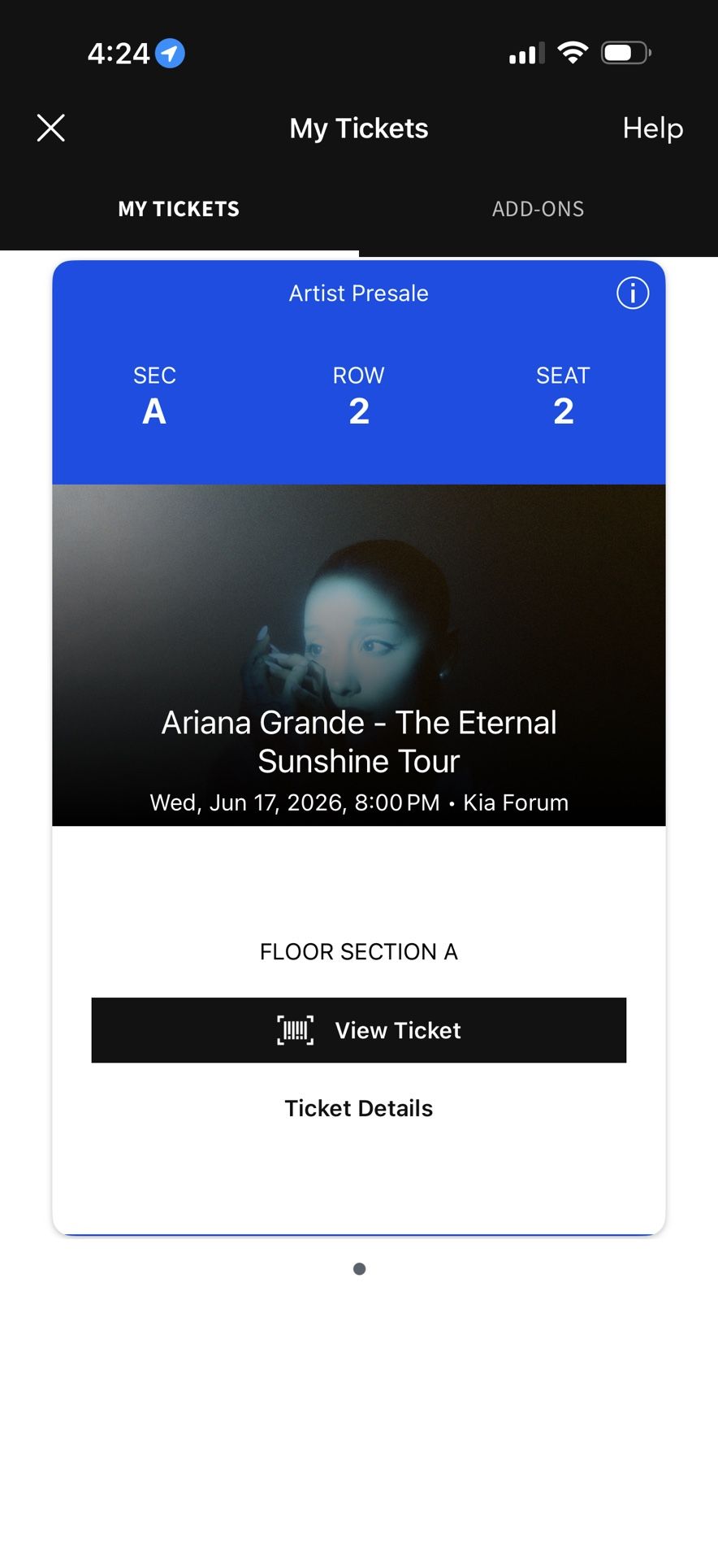
Task: Tap the barcode icon on View Ticket
Action: pyautogui.click(x=296, y=1030)
